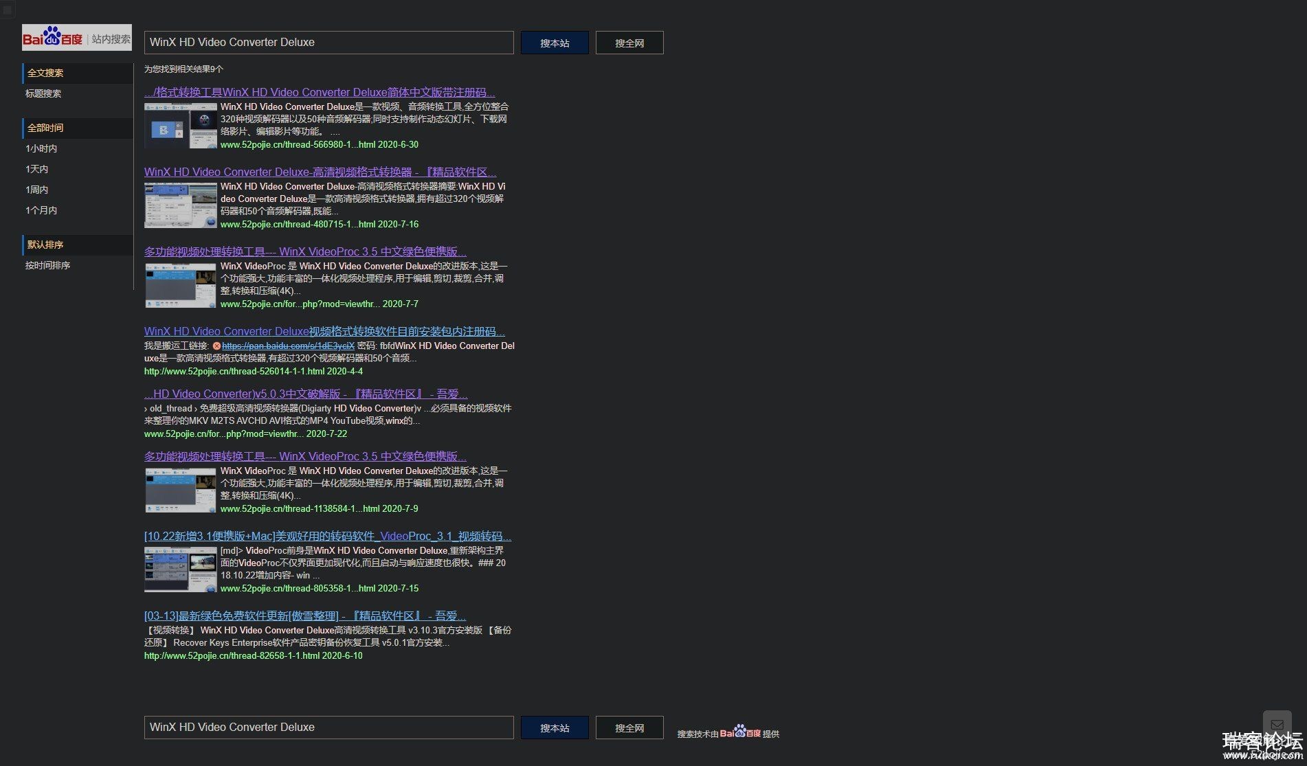Click thumbnail of thread-480715 result
This screenshot has height=766, width=1307.
coord(181,205)
